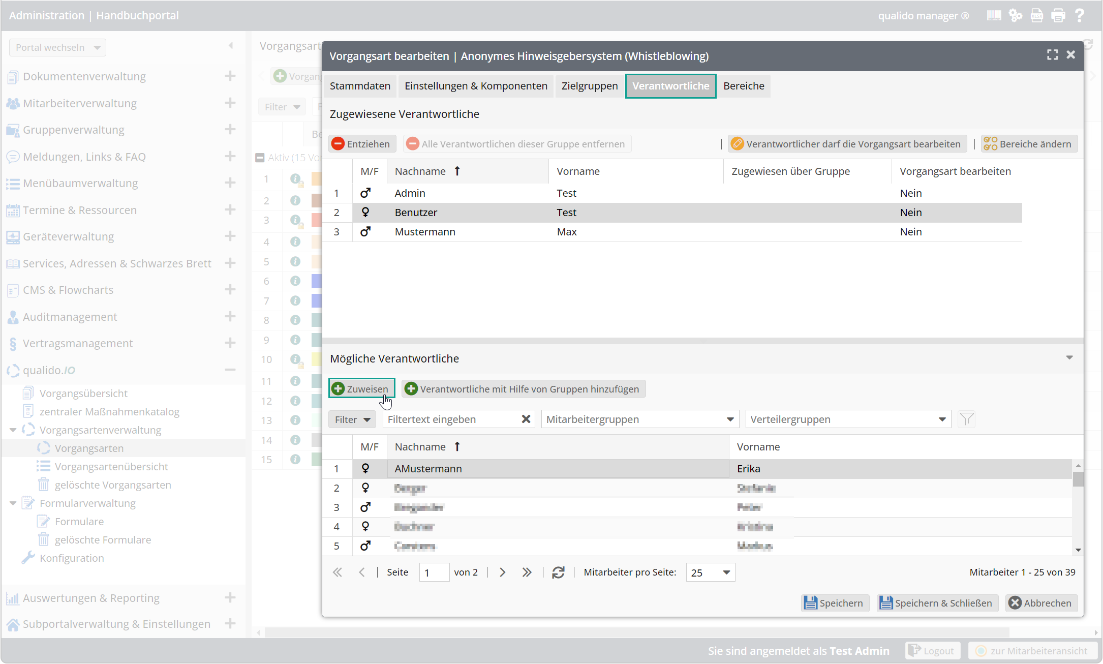This screenshot has width=1103, height=664.
Task: Click the printer icon in header
Action: click(x=1058, y=15)
